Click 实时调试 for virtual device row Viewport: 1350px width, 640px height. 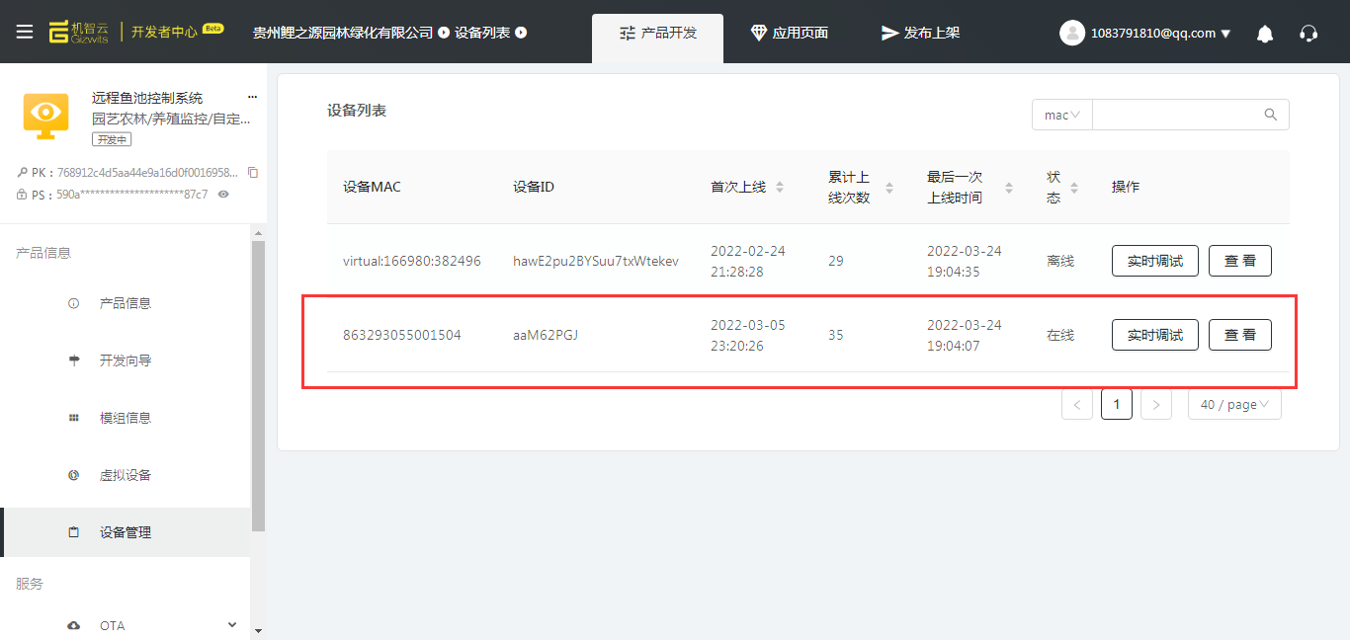coord(1155,261)
